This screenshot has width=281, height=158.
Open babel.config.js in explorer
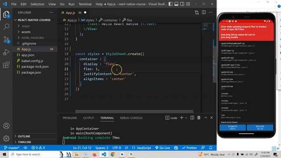[x=32, y=61]
